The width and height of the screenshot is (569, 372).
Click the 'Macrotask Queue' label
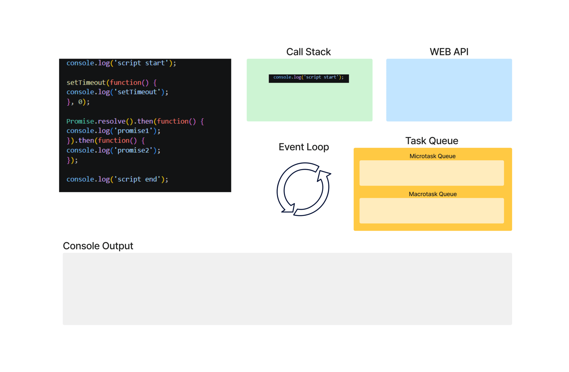[x=433, y=194]
